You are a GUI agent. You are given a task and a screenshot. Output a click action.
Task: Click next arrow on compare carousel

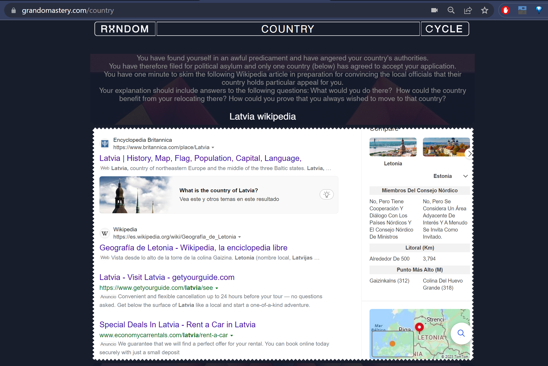click(470, 154)
